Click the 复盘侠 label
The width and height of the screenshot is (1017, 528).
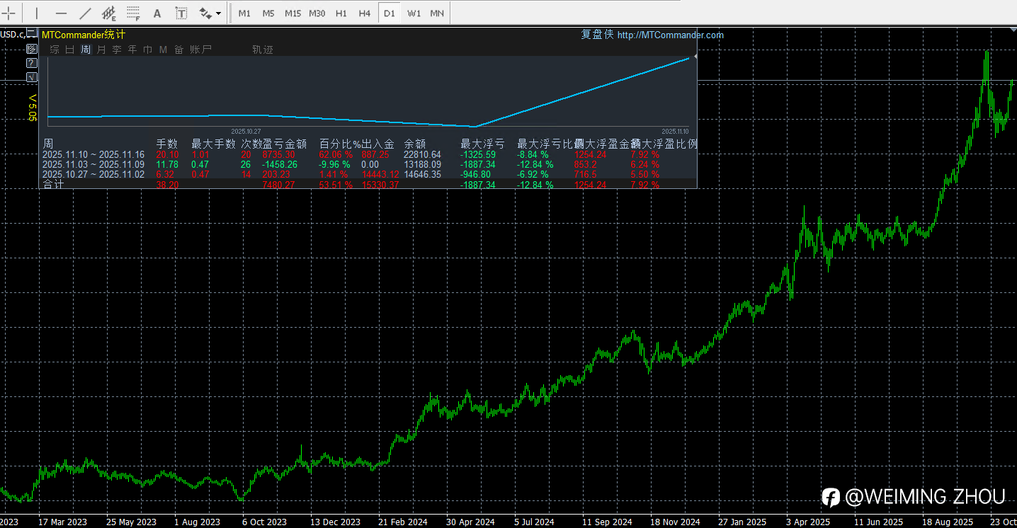pyautogui.click(x=598, y=35)
